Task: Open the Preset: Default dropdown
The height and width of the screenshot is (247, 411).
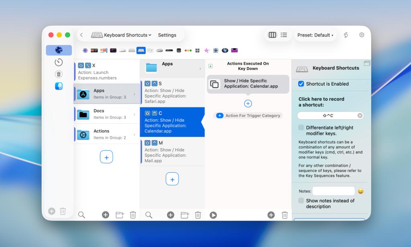Action: click(315, 35)
